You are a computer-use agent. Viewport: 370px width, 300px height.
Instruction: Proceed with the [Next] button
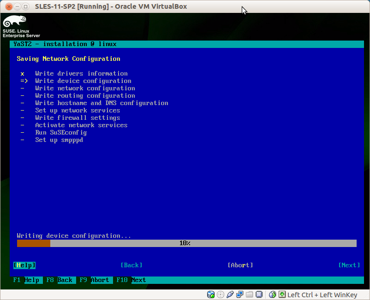(349, 265)
